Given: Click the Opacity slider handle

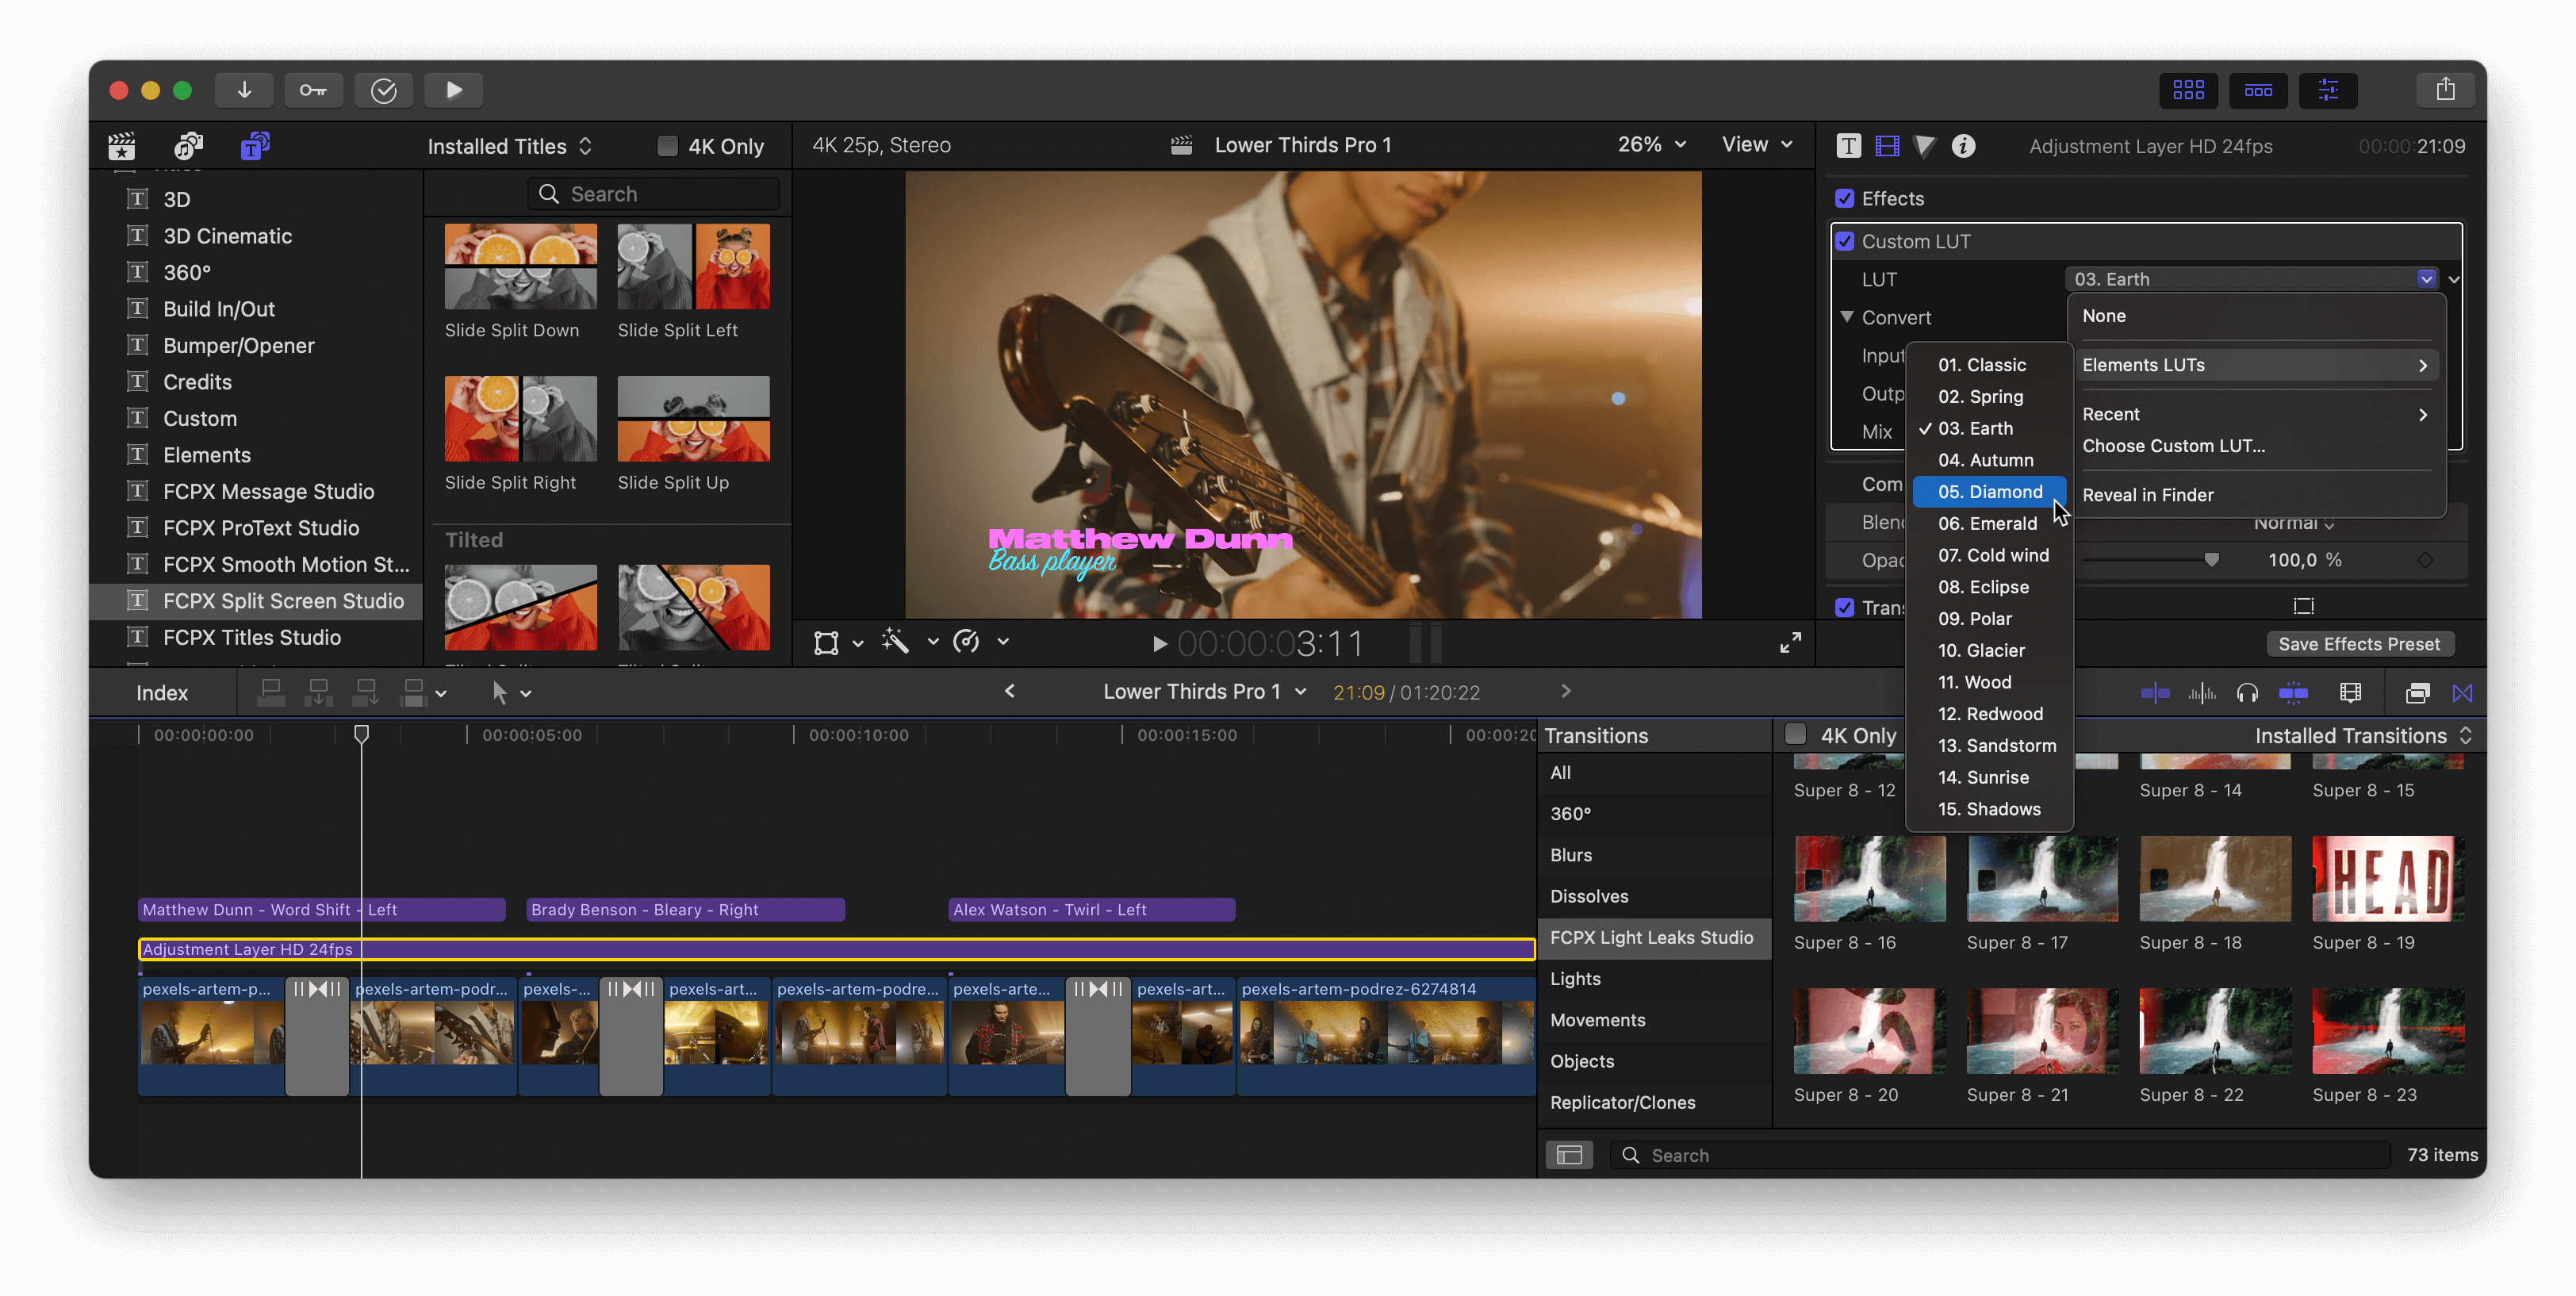Looking at the screenshot, I should pyautogui.click(x=2211, y=560).
